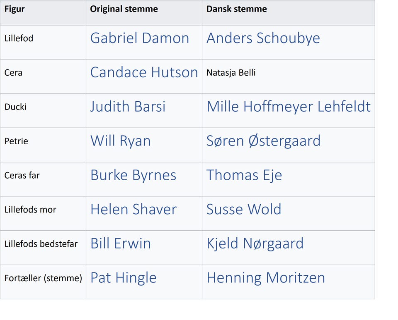Open the Gabriel Damon link
The height and width of the screenshot is (320, 398).
[139, 38]
